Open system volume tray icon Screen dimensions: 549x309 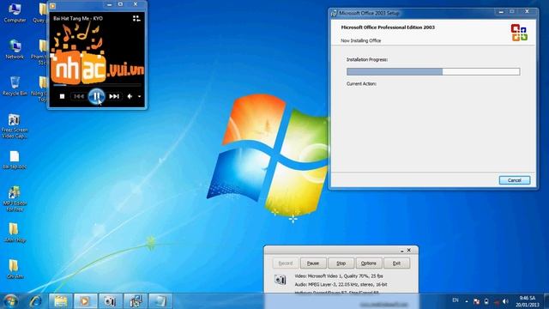coord(505,301)
